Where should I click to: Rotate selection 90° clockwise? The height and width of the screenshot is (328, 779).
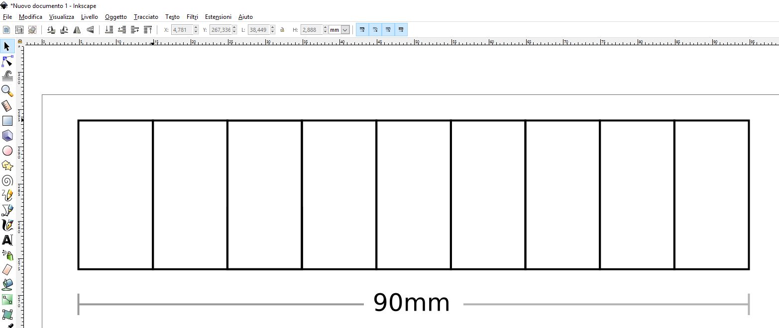point(64,30)
